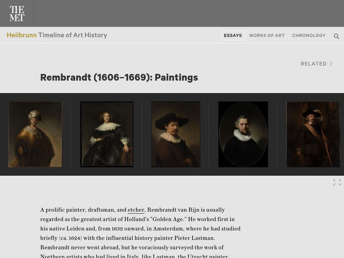Open the search magnifier icon

(x=336, y=36)
